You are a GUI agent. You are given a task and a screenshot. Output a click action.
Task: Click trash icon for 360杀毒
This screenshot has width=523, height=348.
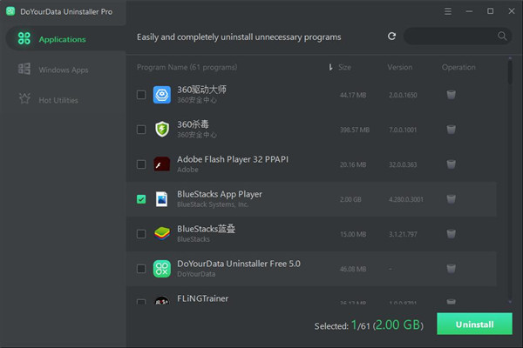click(451, 130)
